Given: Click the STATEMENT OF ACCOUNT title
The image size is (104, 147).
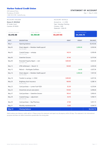Looking at the screenshot, I should coord(84,10).
